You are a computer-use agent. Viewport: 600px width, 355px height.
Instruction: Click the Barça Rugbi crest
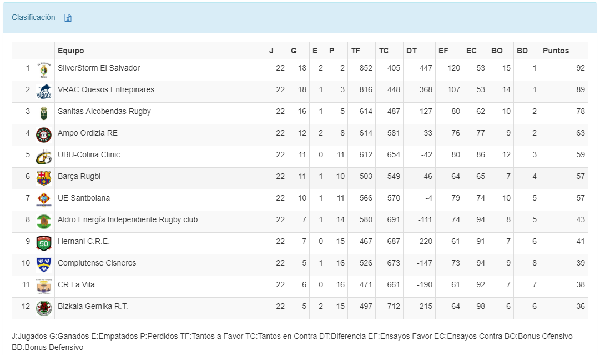(x=44, y=178)
